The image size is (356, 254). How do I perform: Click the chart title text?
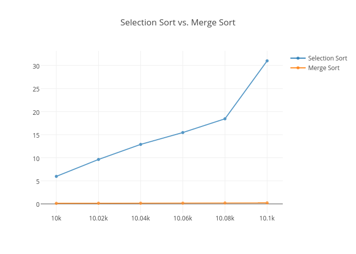[x=177, y=23]
